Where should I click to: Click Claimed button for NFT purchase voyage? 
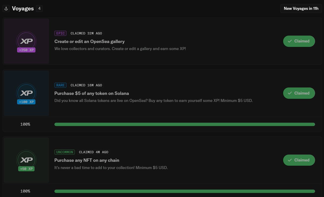pyautogui.click(x=299, y=160)
